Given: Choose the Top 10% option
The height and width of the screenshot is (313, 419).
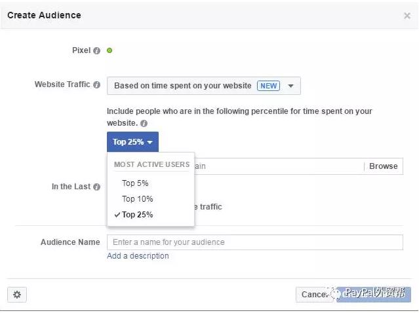Looking at the screenshot, I should pyautogui.click(x=137, y=199).
